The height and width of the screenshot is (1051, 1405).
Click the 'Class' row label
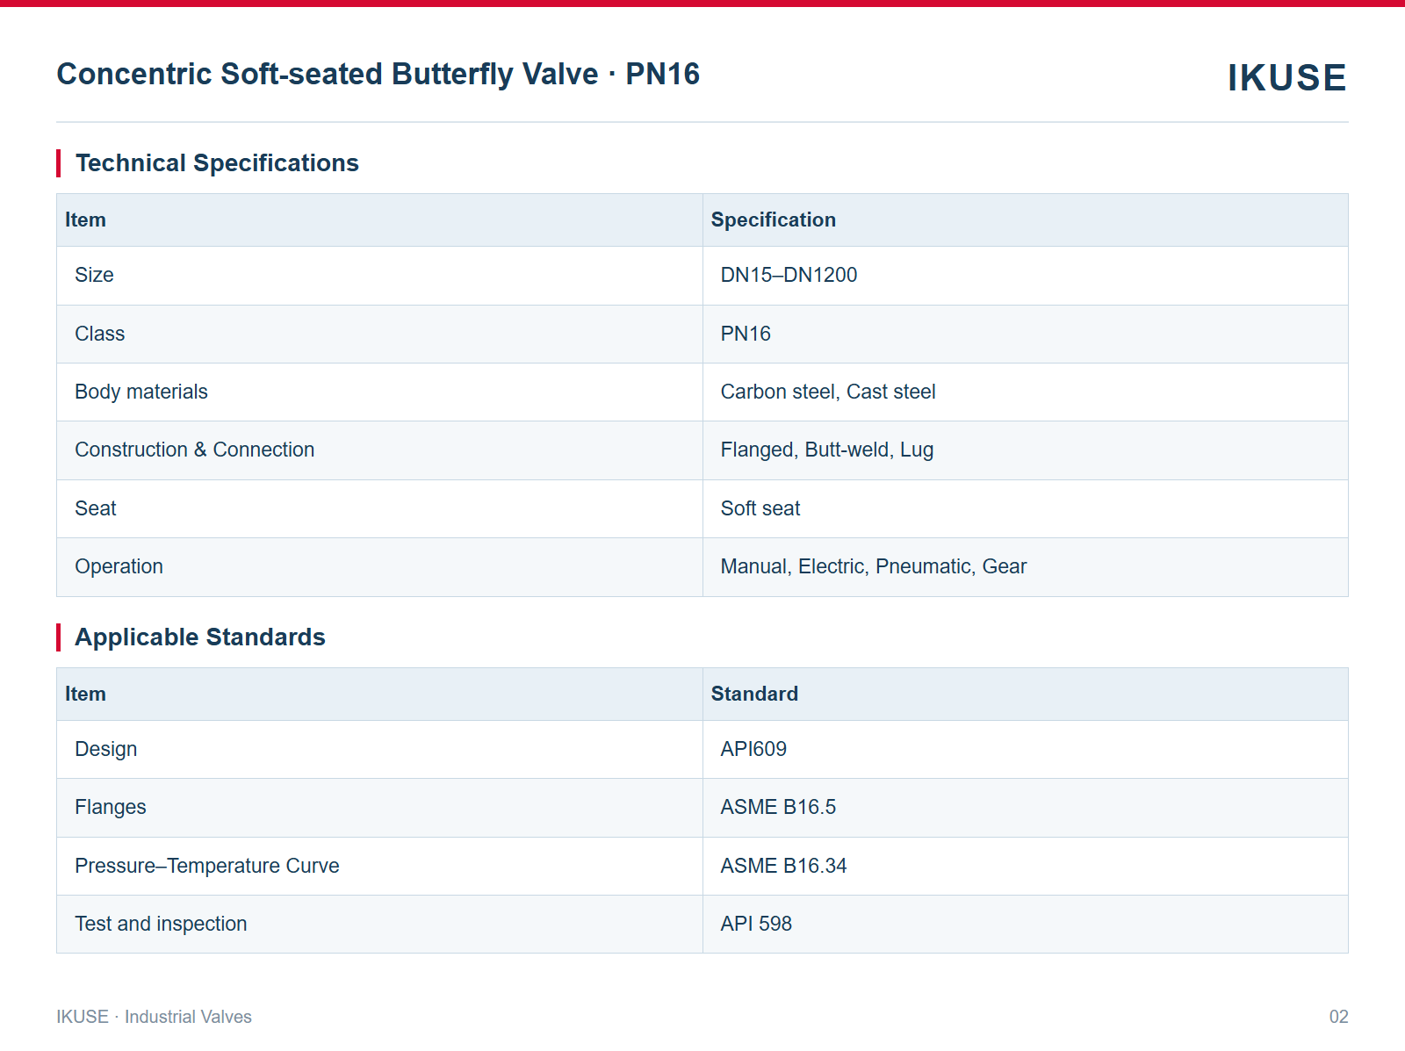click(x=100, y=335)
